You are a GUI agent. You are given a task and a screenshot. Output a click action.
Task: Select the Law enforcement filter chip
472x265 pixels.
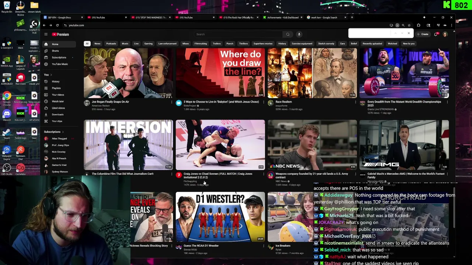pos(167,43)
